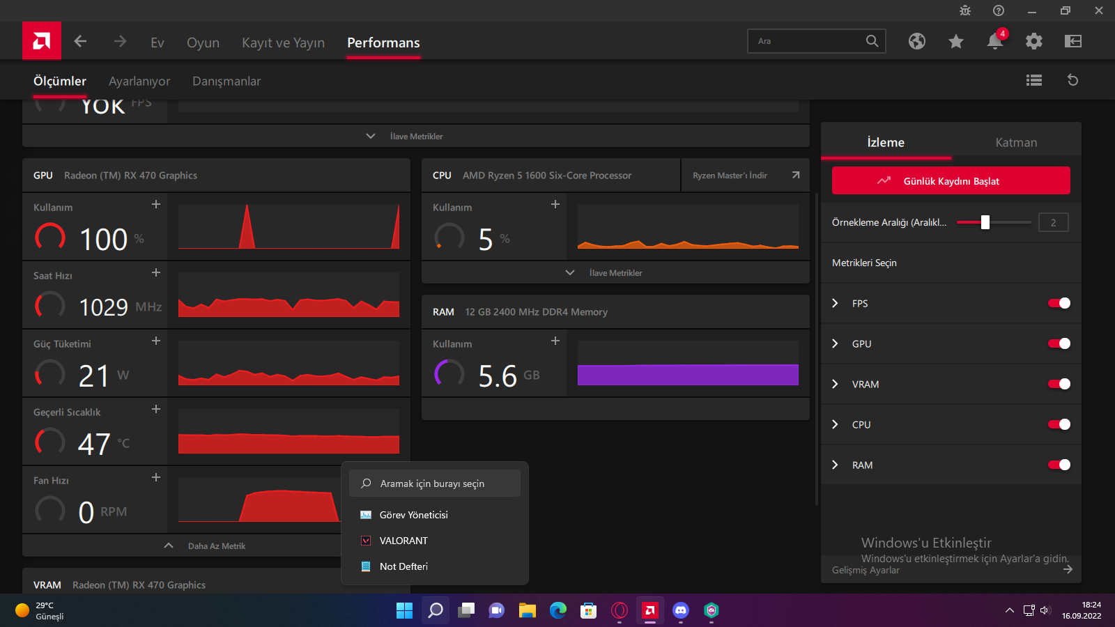1115x627 pixels.
Task: Open favorites star icon
Action: pyautogui.click(x=955, y=42)
